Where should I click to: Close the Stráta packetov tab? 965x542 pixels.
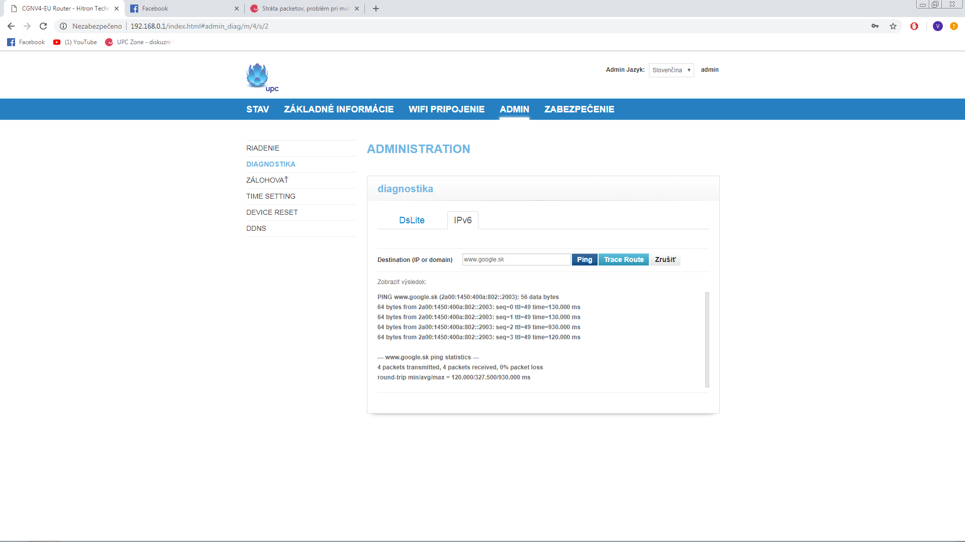pos(357,9)
